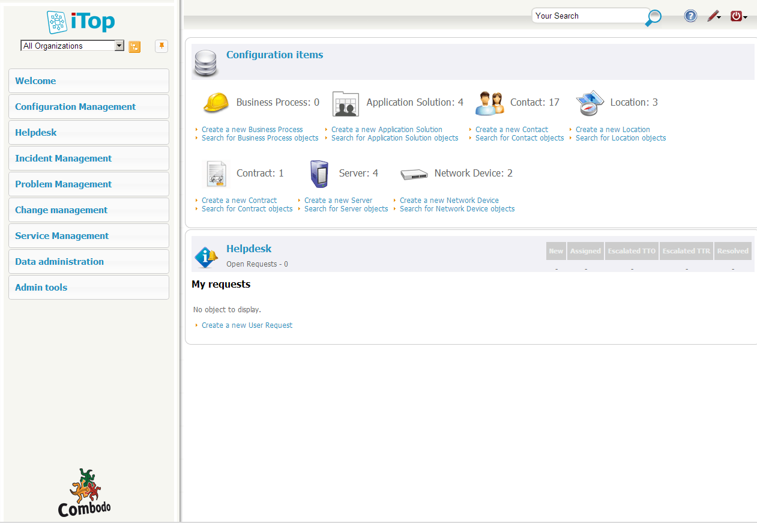Screen dimensions: 757x523
Task: Click the Server icon in Configuration items
Action: 319,174
